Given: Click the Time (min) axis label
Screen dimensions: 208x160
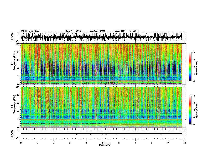Looking at the screenshot, I should (105, 145).
